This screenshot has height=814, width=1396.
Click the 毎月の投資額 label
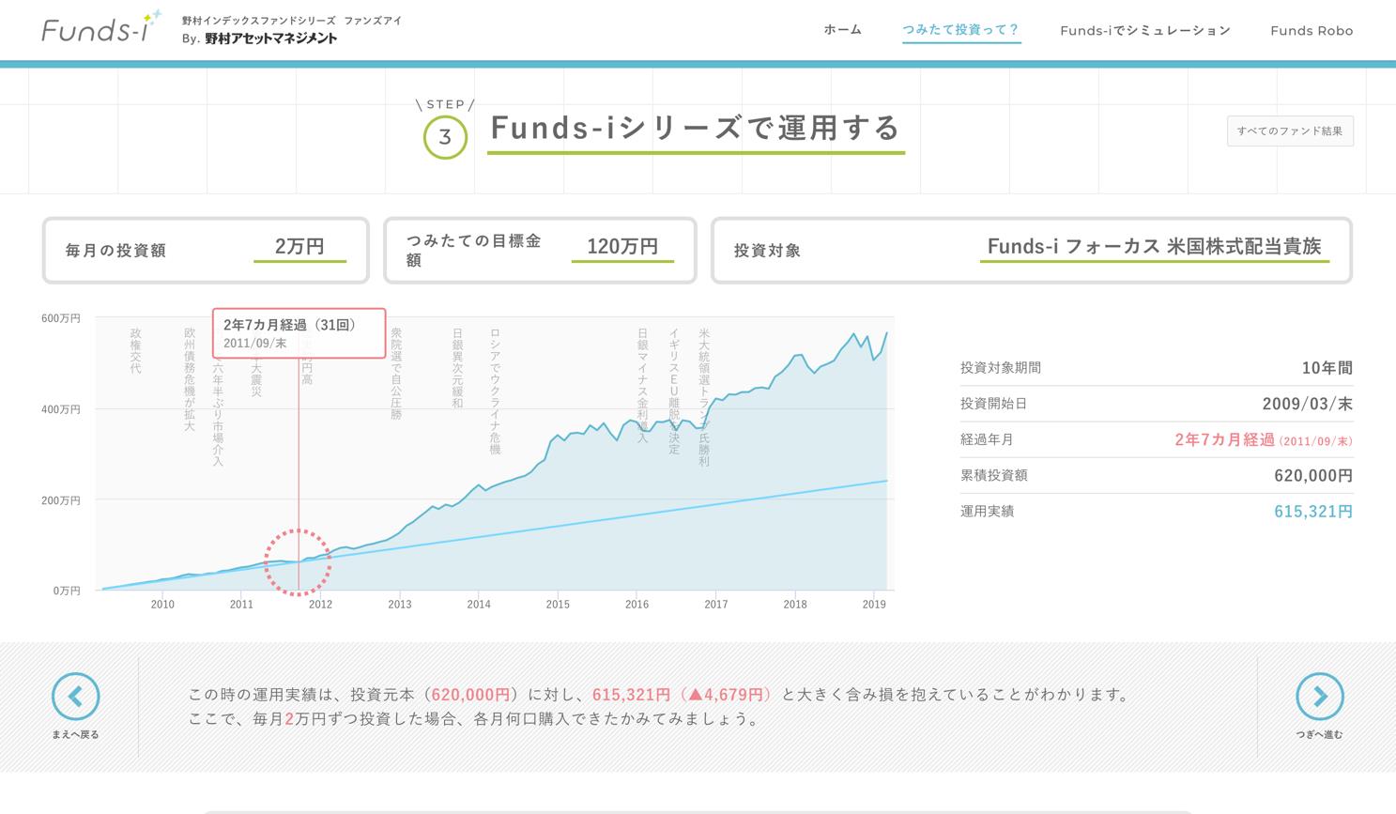115,251
